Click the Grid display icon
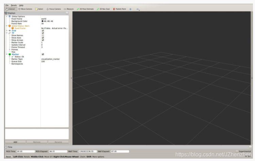Image resolution: width=255 pixels, height=161 pixels. (x=10, y=31)
